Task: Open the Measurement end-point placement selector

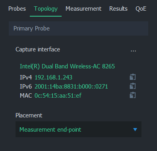Action: click(78, 129)
